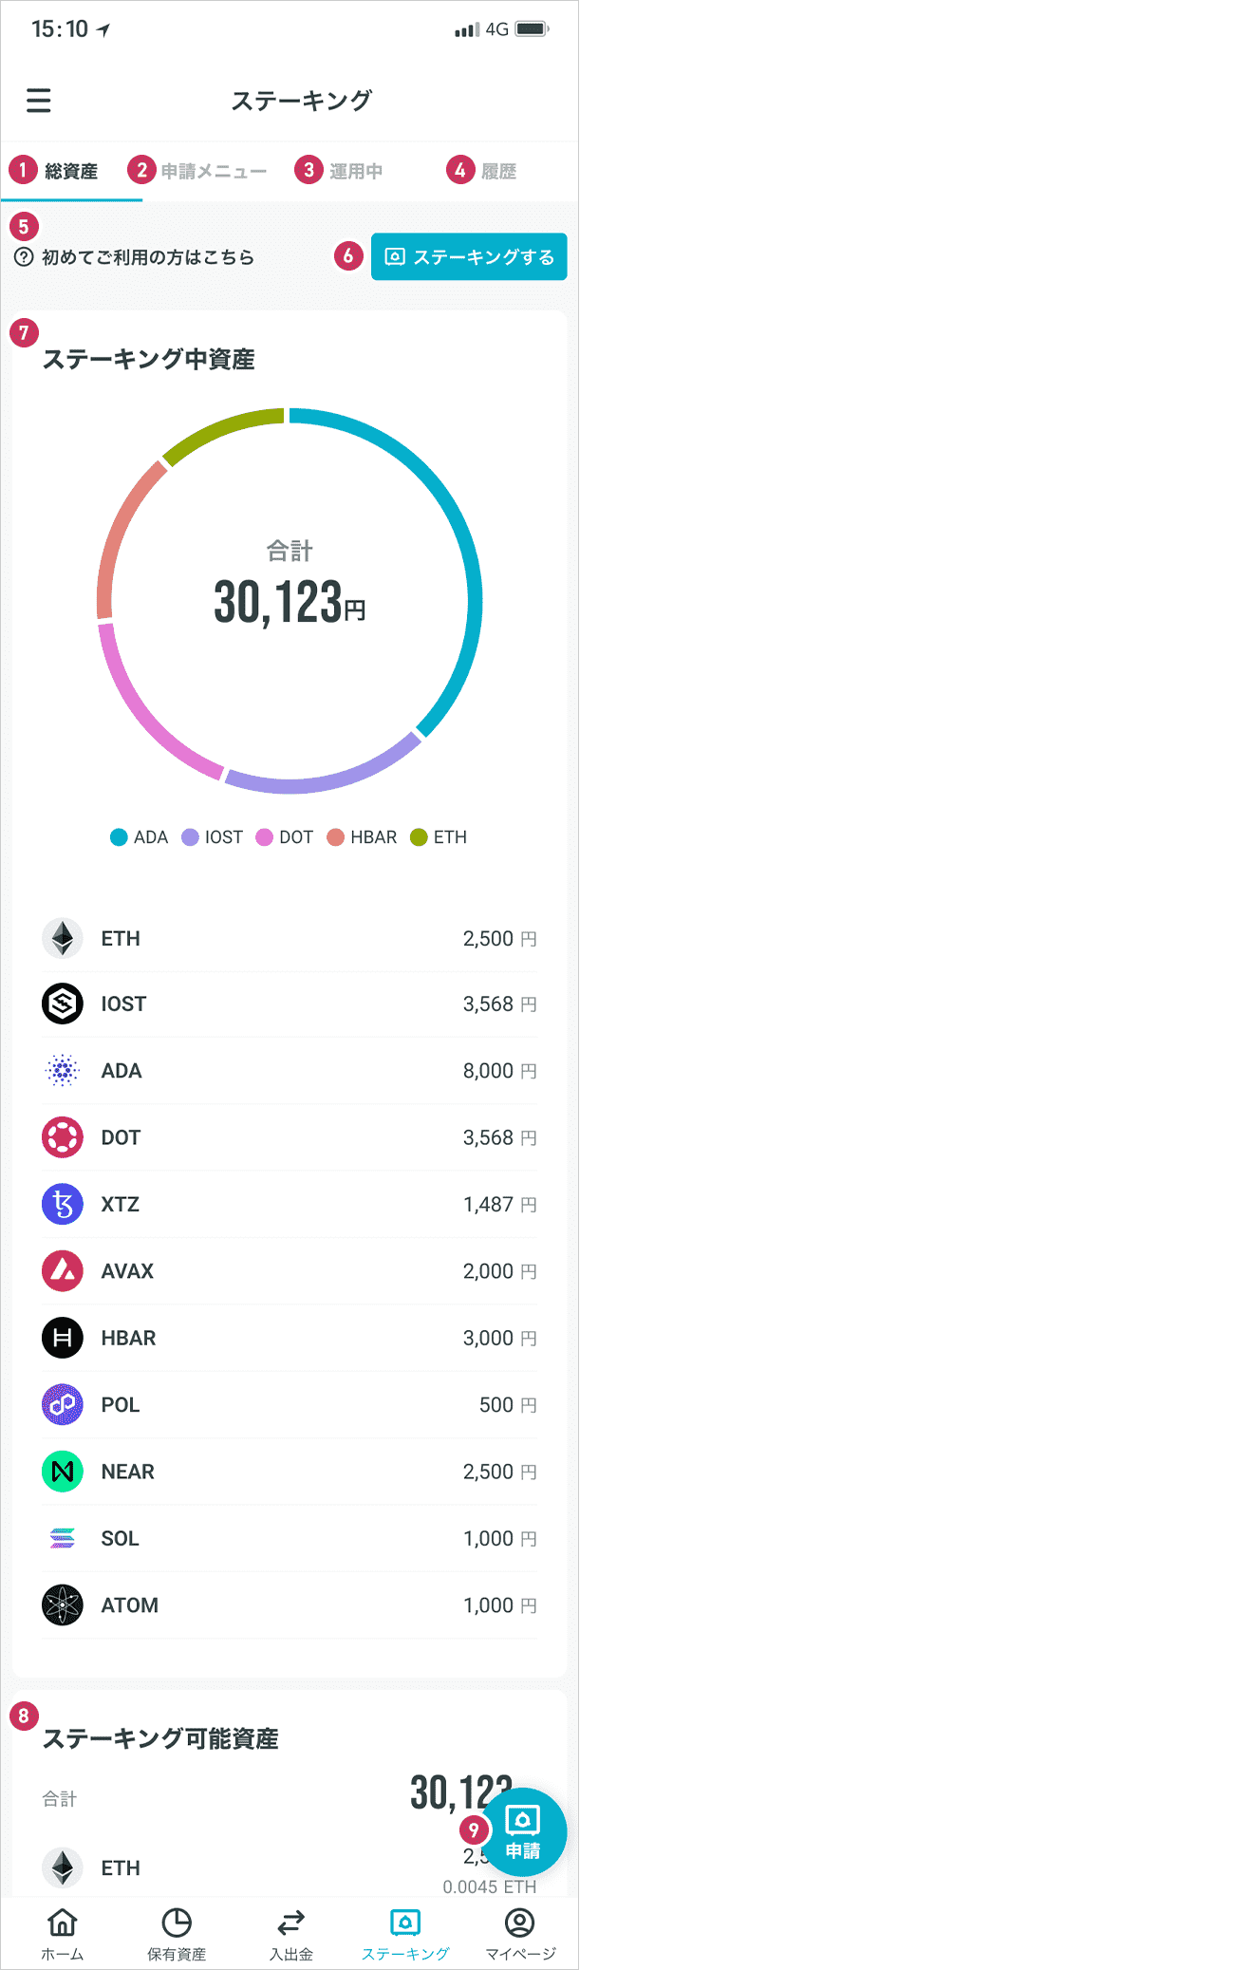Click the ステーキングする button
This screenshot has width=1234, height=1970.
pos(469,256)
